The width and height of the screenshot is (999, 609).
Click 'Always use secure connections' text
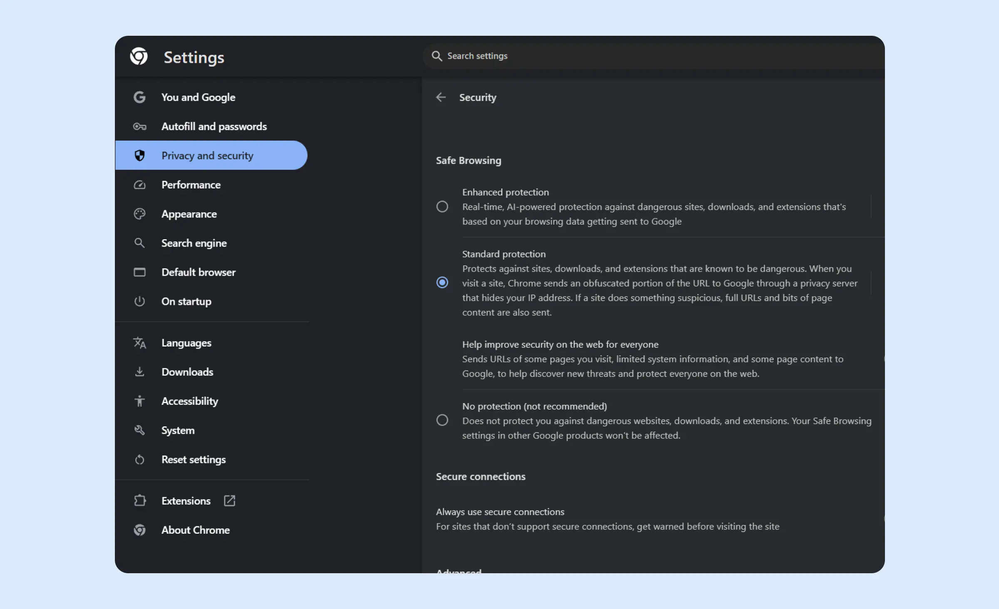[500, 512]
